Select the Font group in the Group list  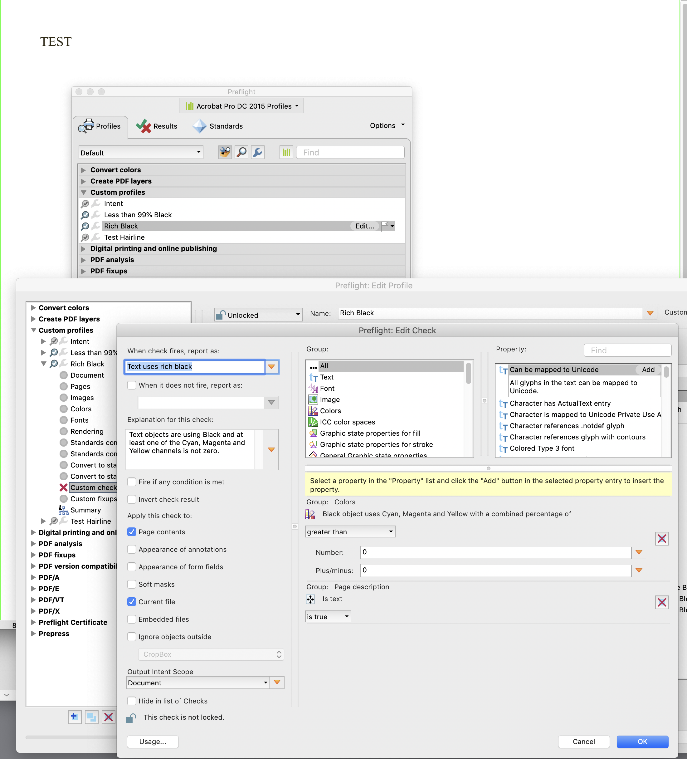coord(327,388)
